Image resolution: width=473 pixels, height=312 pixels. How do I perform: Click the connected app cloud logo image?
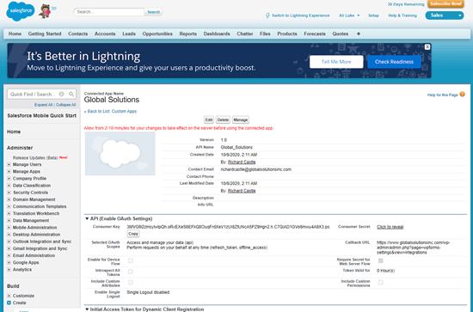pyautogui.click(x=120, y=154)
